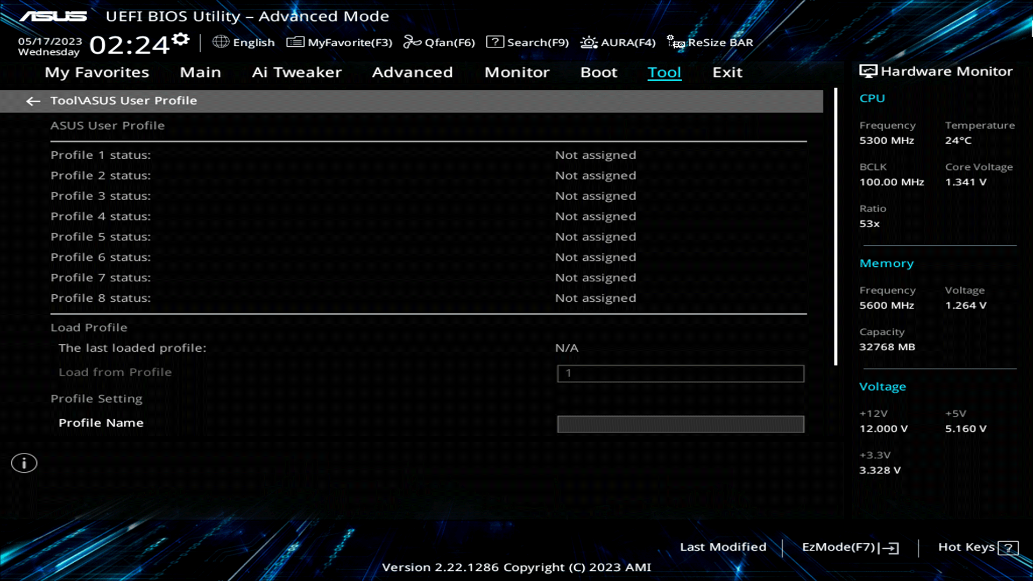Click the Load from Profile field
This screenshot has width=1033, height=581.
(681, 373)
